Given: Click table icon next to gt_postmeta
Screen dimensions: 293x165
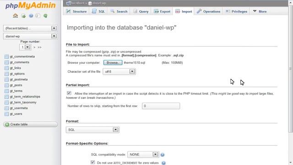Looking at the screenshot, I should click(6, 79).
